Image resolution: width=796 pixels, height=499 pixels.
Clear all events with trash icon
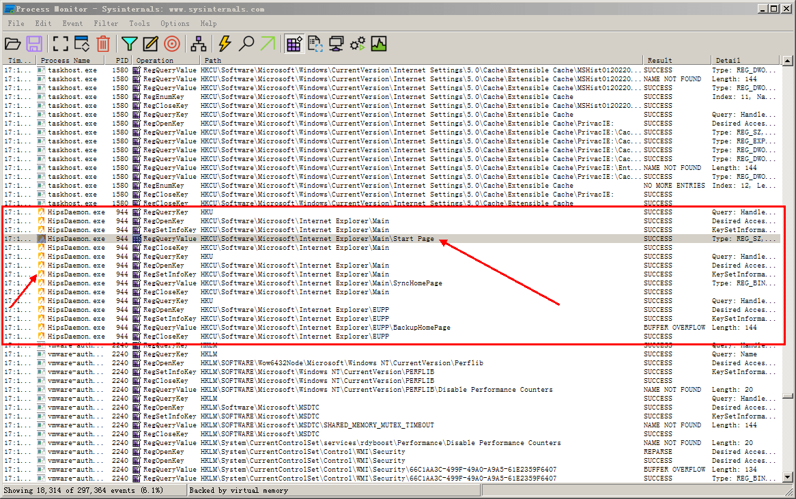[x=103, y=44]
